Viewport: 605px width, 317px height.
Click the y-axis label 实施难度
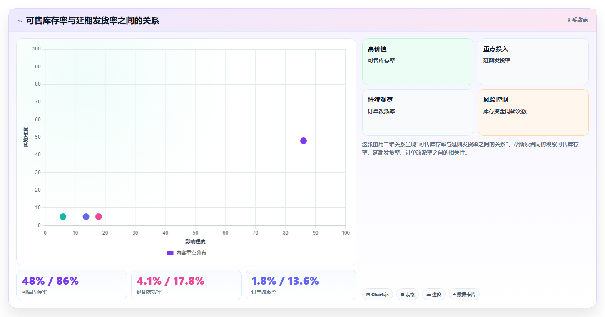pos(26,137)
